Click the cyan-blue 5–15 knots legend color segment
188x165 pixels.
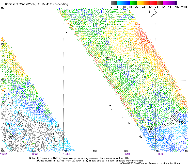point(124,3)
